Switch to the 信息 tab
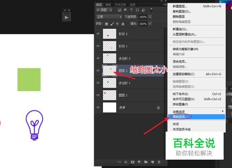 coord(132,5)
